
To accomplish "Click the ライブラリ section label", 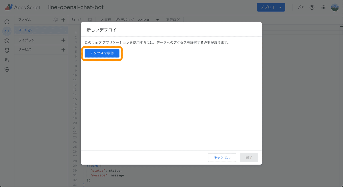I will tap(26, 40).
